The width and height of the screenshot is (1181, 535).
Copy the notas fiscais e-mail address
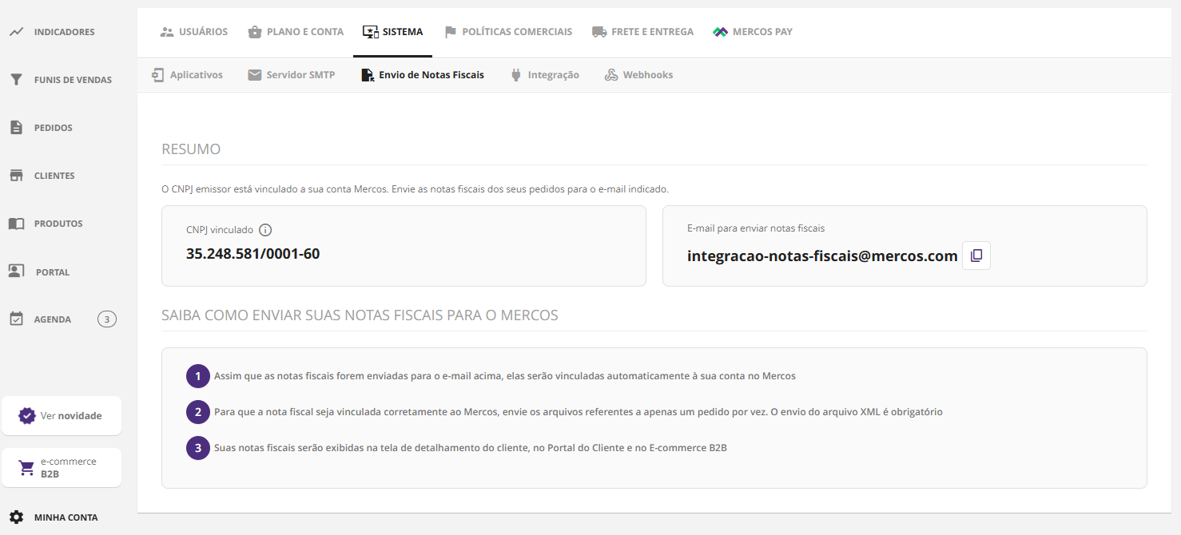tap(976, 256)
